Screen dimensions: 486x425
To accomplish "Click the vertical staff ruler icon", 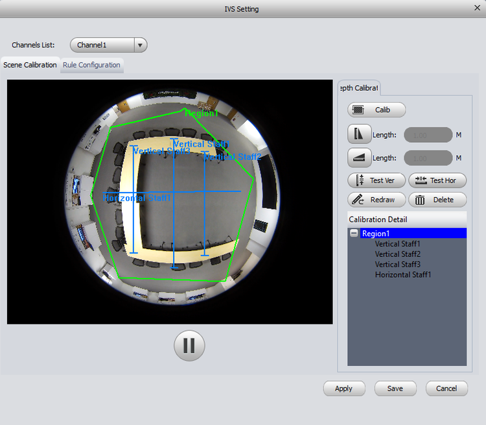I will 359,135.
